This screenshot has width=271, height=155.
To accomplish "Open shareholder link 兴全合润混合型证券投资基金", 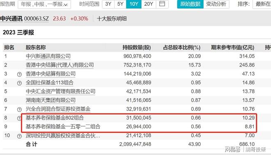I will (58, 109).
